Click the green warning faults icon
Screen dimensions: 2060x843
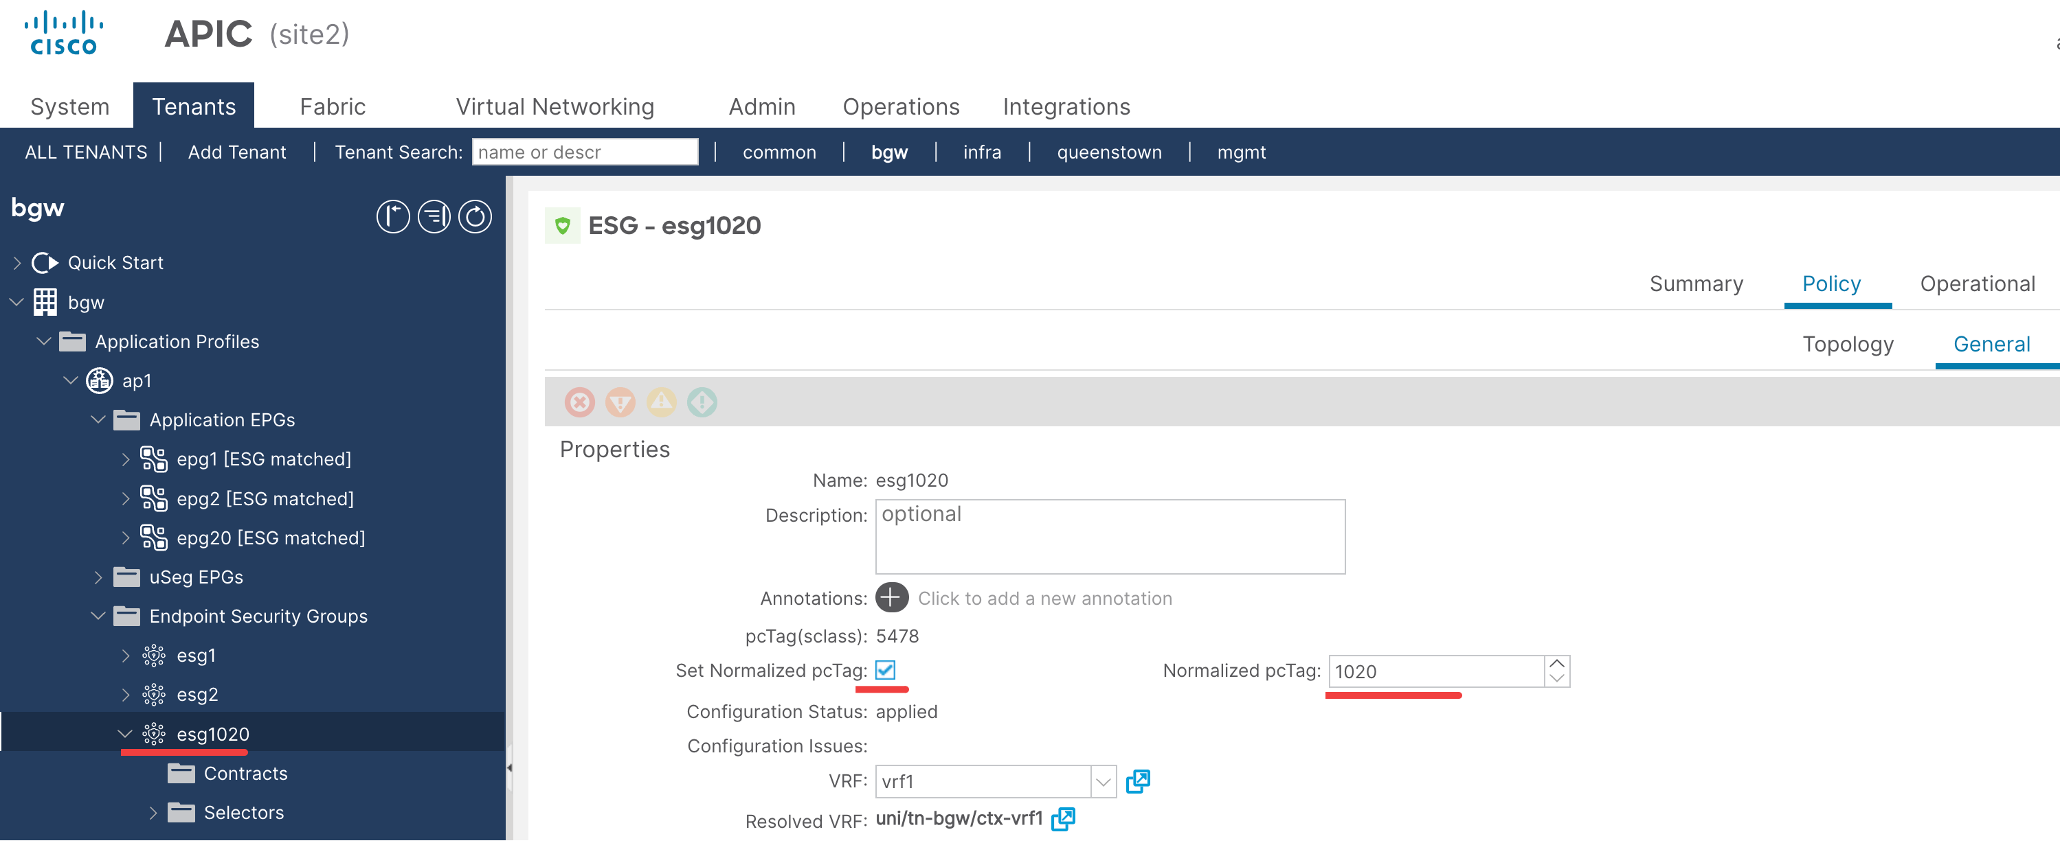(702, 402)
